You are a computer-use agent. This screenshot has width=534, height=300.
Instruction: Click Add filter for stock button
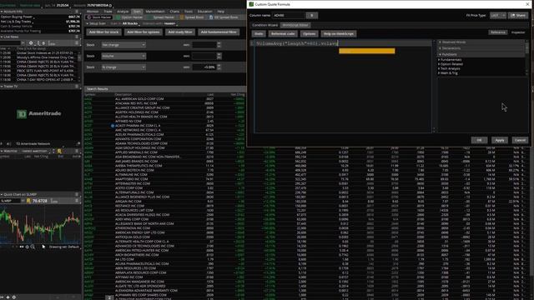coord(103,32)
